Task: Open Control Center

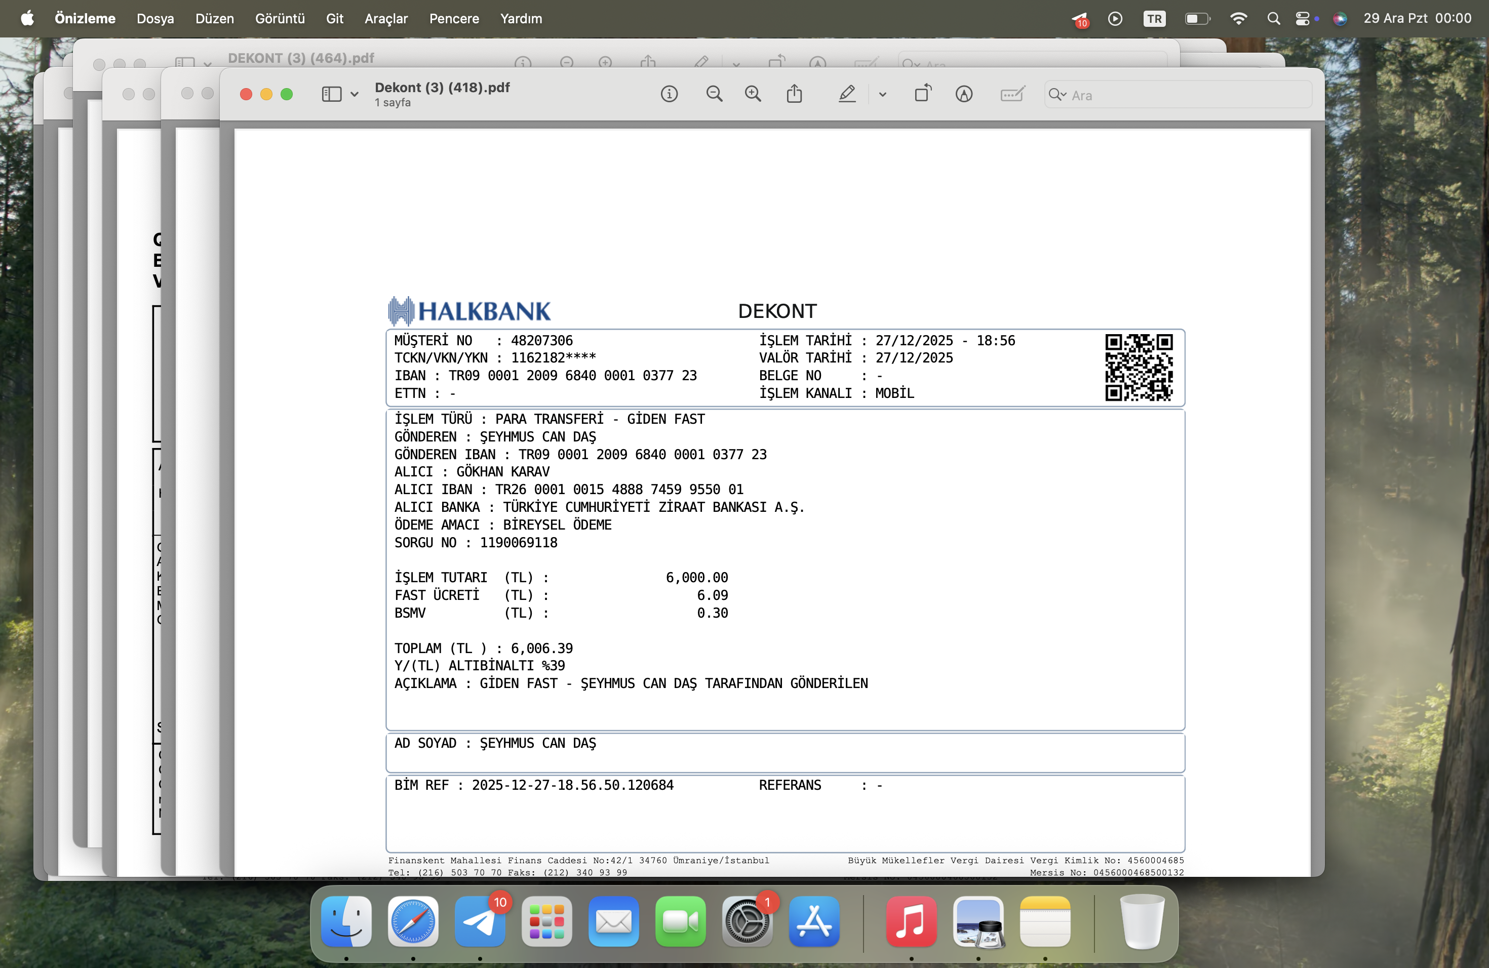Action: pyautogui.click(x=1303, y=19)
